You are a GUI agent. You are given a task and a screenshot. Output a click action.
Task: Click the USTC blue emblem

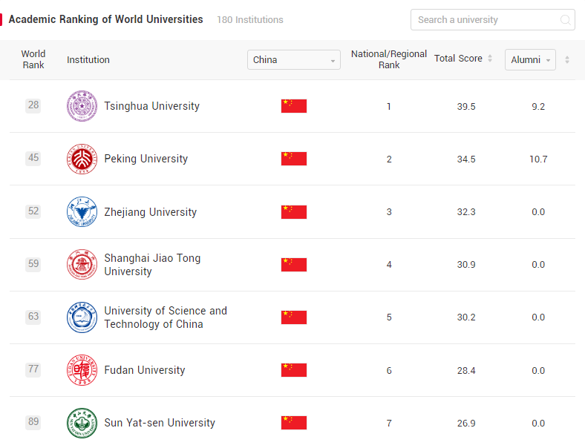pyautogui.click(x=82, y=317)
